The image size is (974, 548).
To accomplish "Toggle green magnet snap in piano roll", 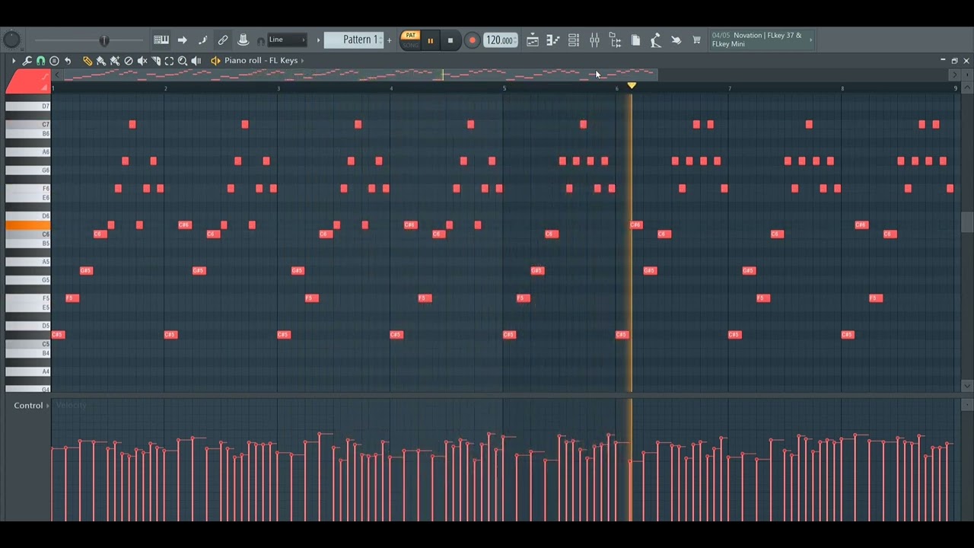I will coord(40,61).
